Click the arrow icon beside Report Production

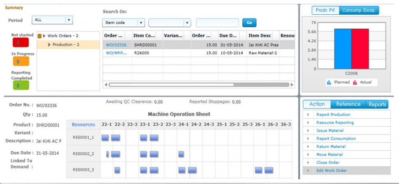[308, 115]
